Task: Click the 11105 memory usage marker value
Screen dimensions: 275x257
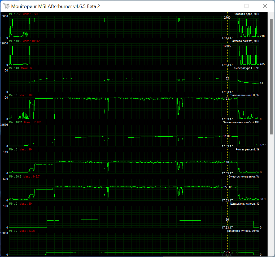Action: click(x=227, y=136)
